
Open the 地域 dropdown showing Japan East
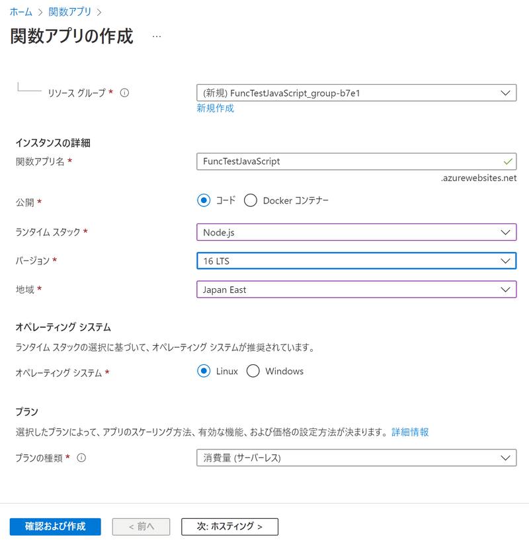click(x=357, y=289)
